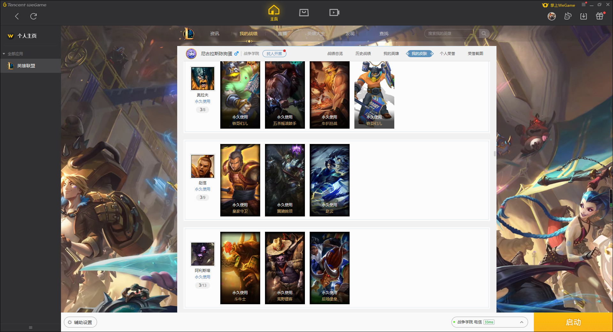Collapse the 全部应用 section
Screen dimensions: 613x332
[x=13, y=54]
